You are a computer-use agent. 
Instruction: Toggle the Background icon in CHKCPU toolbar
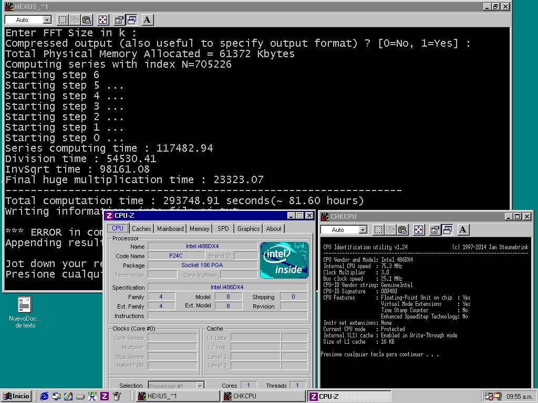[447, 230]
